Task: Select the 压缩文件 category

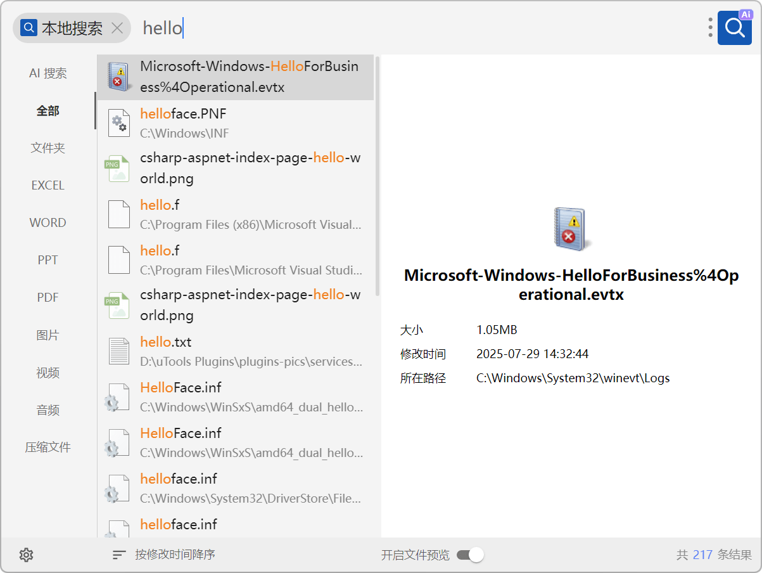Action: coord(48,447)
